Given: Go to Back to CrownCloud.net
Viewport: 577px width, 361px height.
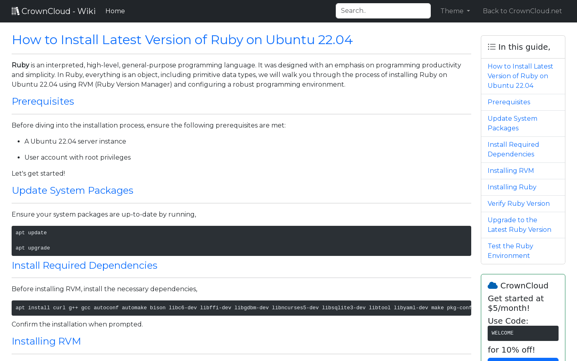Looking at the screenshot, I should tap(522, 11).
